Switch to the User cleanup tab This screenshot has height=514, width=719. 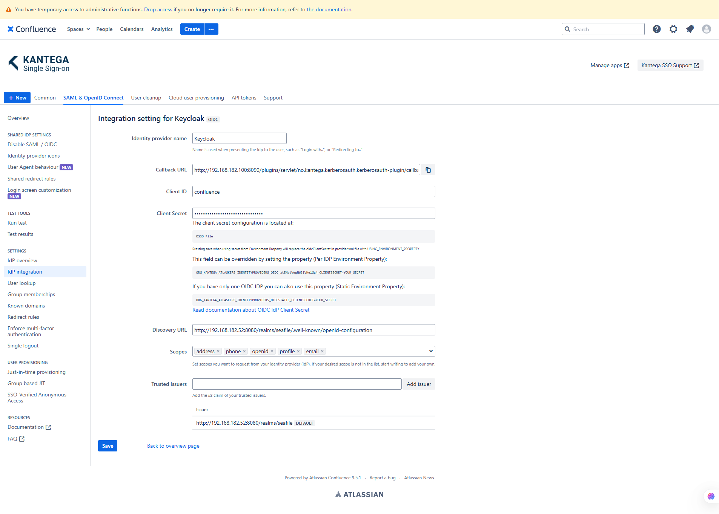tap(146, 98)
